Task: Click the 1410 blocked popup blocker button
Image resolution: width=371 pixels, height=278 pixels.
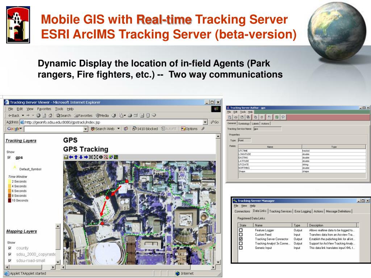Action: pyautogui.click(x=145, y=129)
